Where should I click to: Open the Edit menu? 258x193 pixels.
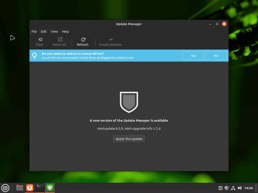click(x=44, y=31)
